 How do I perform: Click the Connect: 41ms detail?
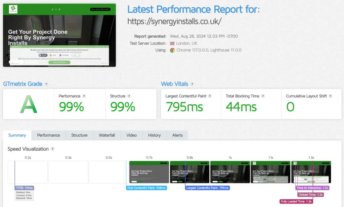24,195
